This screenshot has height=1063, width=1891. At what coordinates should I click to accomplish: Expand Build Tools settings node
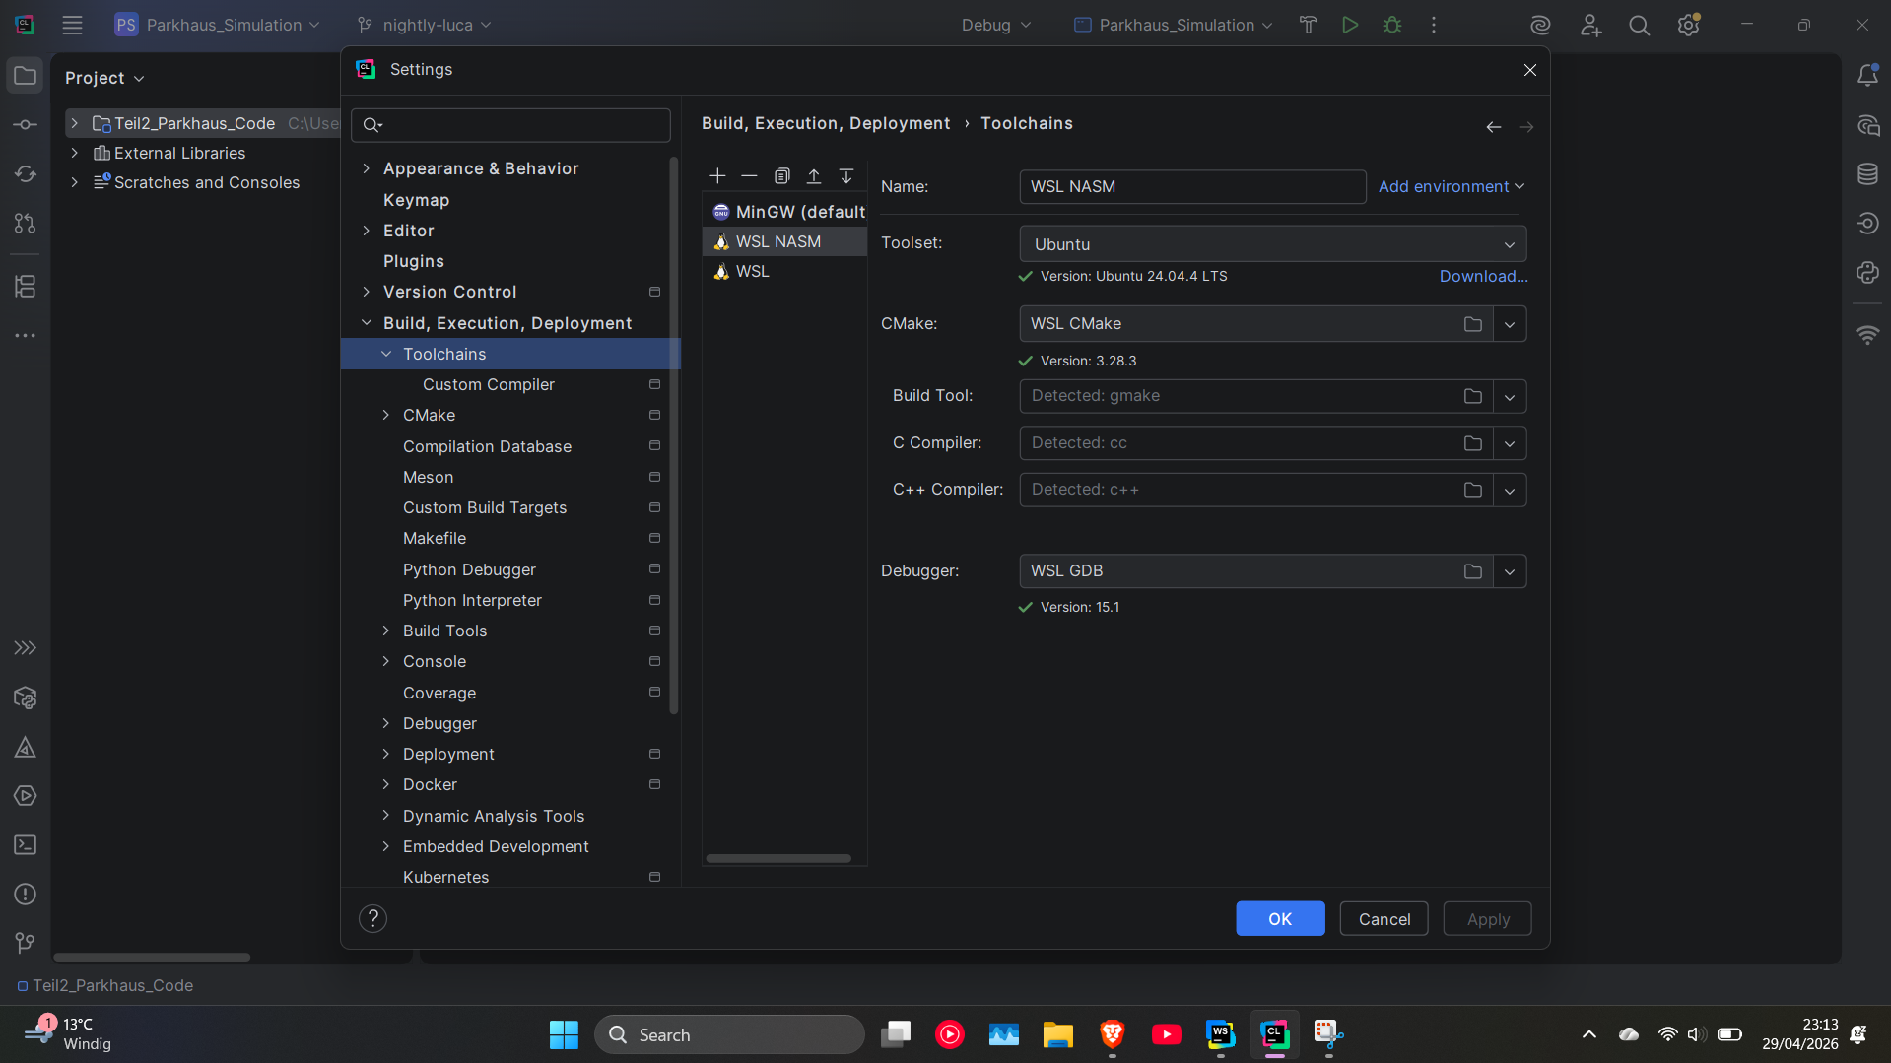click(x=386, y=631)
